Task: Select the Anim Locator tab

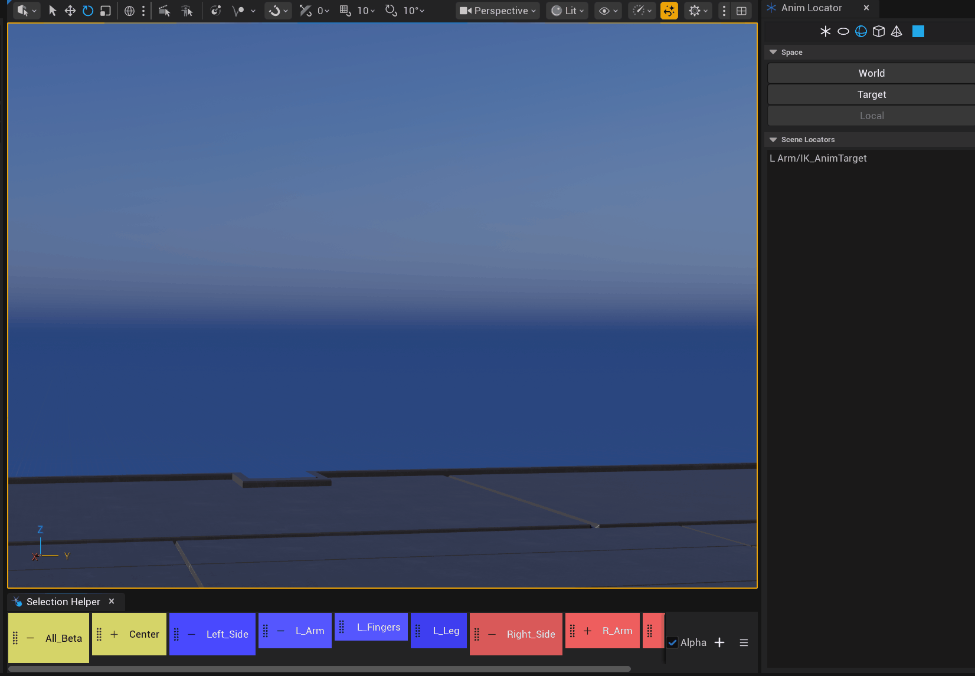Action: pyautogui.click(x=811, y=8)
